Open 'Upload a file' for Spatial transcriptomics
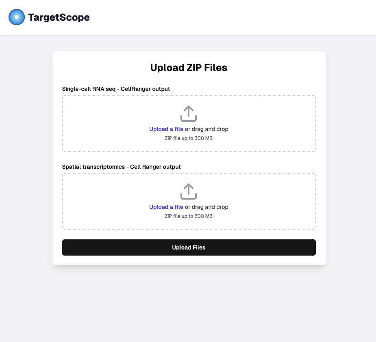Image resolution: width=376 pixels, height=342 pixels. [x=166, y=207]
